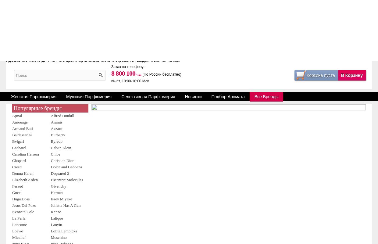Click the phone number 8 800 100
Image resolution: width=378 pixels, height=244 pixels.
[x=126, y=74]
